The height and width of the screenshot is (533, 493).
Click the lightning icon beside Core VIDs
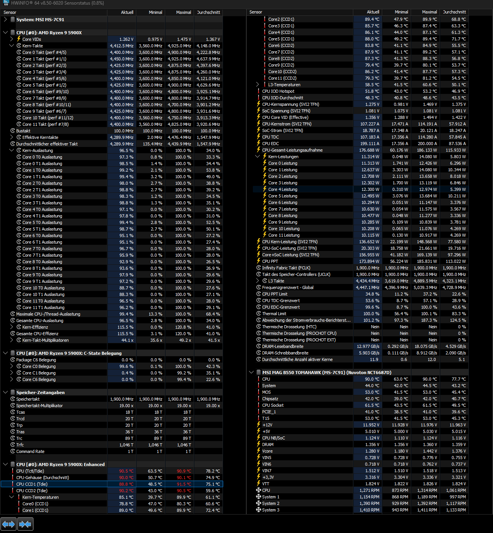18,39
